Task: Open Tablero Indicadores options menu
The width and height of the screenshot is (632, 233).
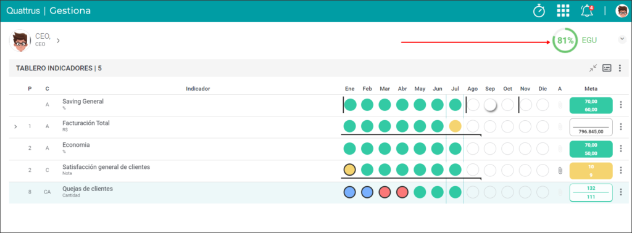Action: pyautogui.click(x=620, y=68)
